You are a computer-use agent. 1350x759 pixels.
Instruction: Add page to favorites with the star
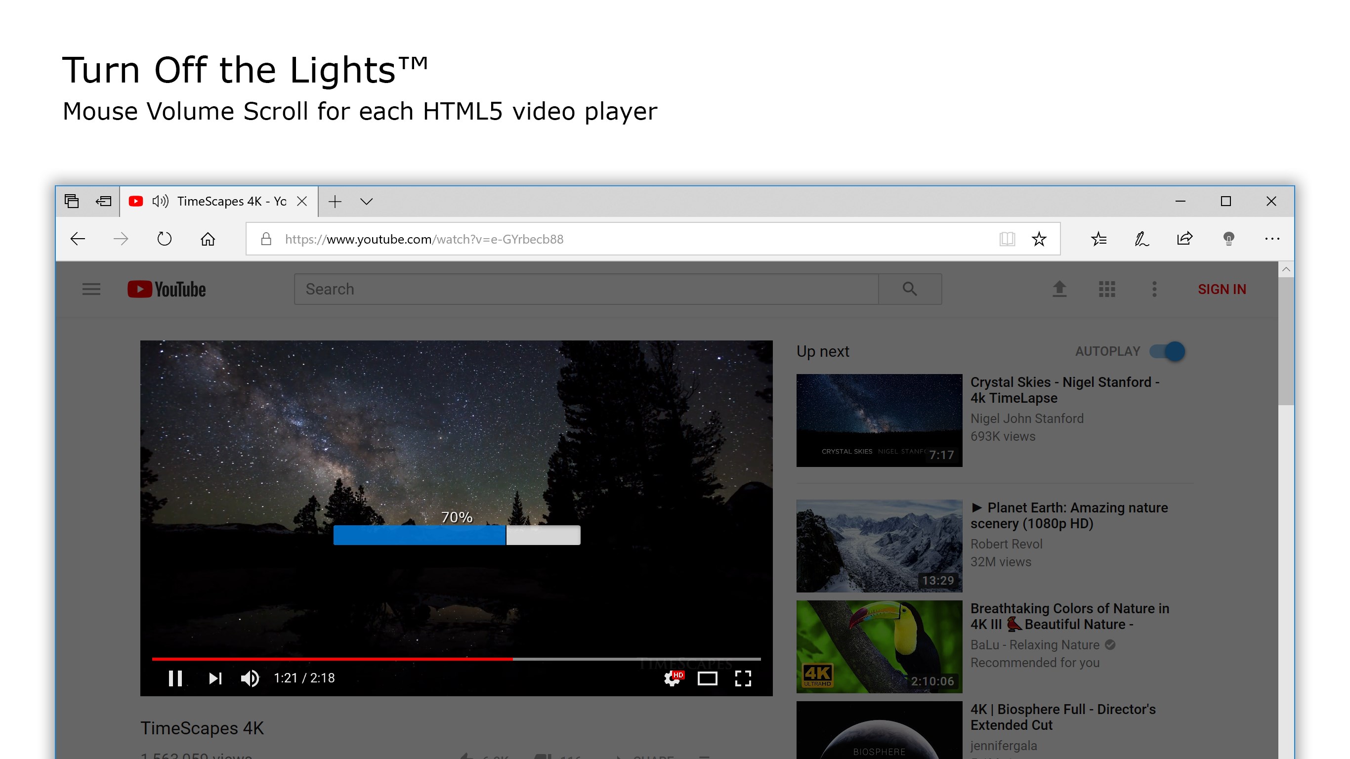point(1039,239)
